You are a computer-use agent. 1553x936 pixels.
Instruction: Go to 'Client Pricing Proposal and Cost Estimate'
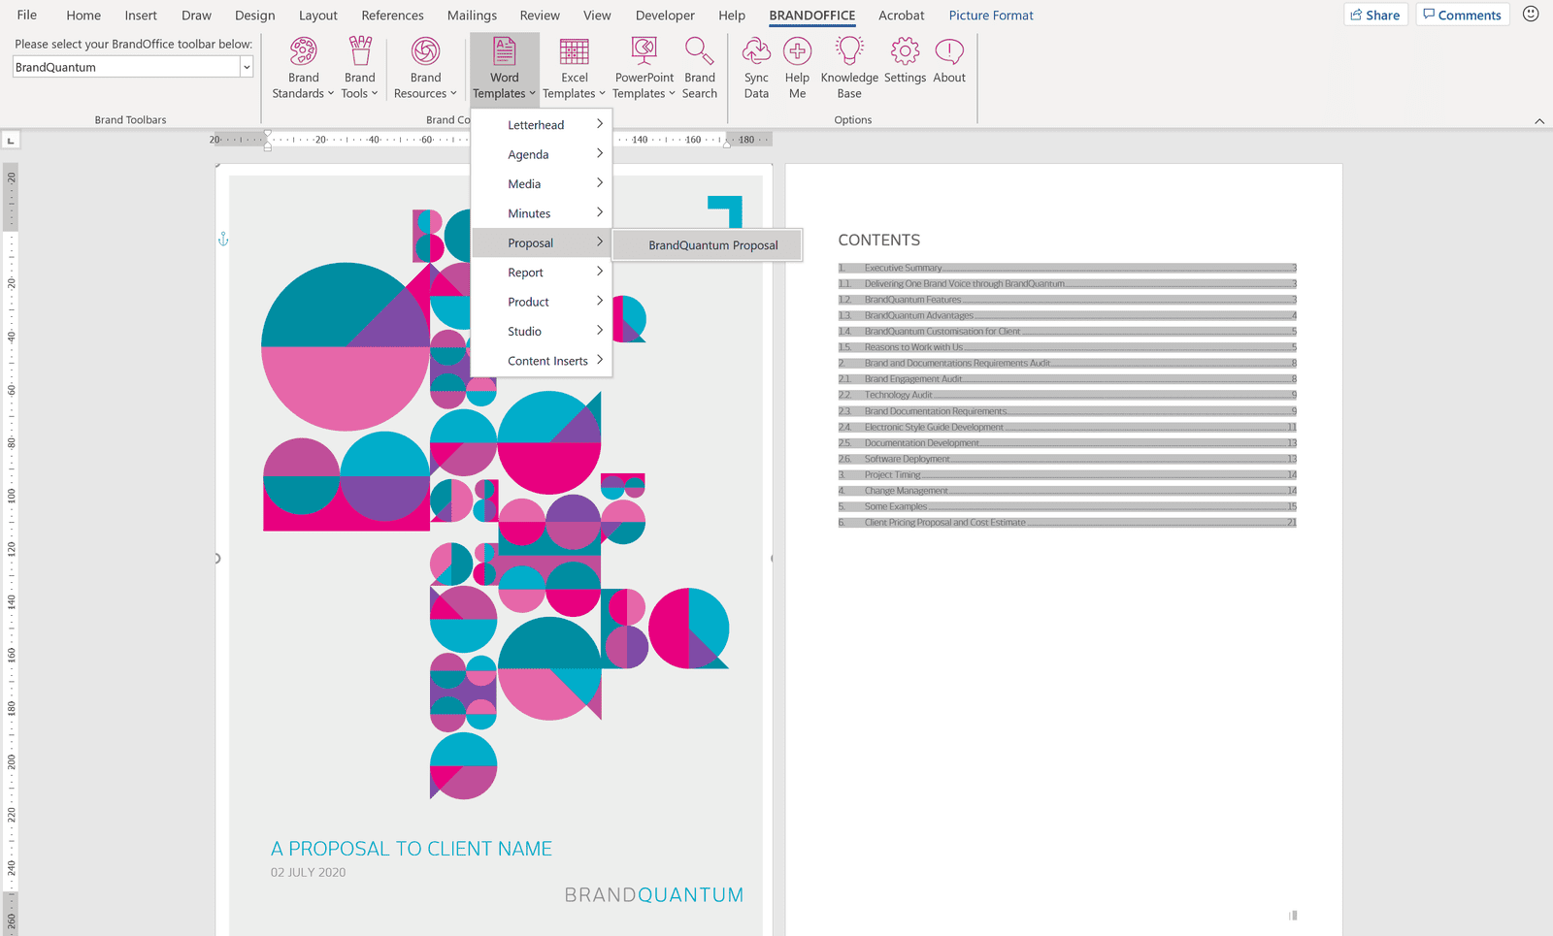click(1068, 522)
